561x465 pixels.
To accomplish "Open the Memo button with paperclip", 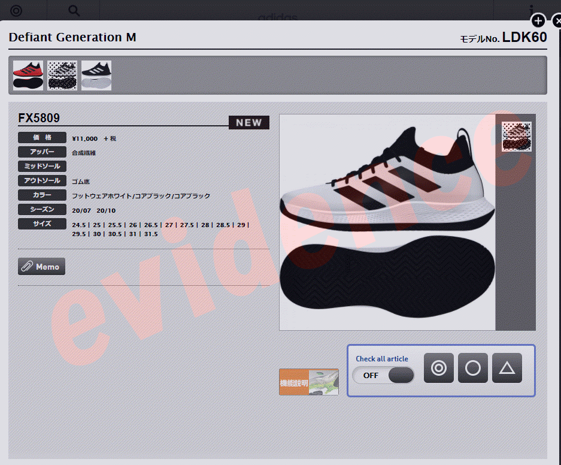I will 41,266.
